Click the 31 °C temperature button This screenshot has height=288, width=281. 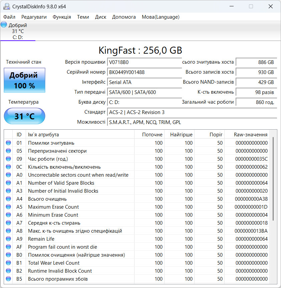[24, 116]
